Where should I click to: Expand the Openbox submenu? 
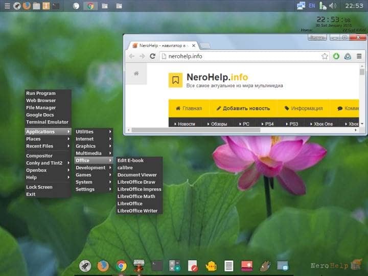(48, 170)
